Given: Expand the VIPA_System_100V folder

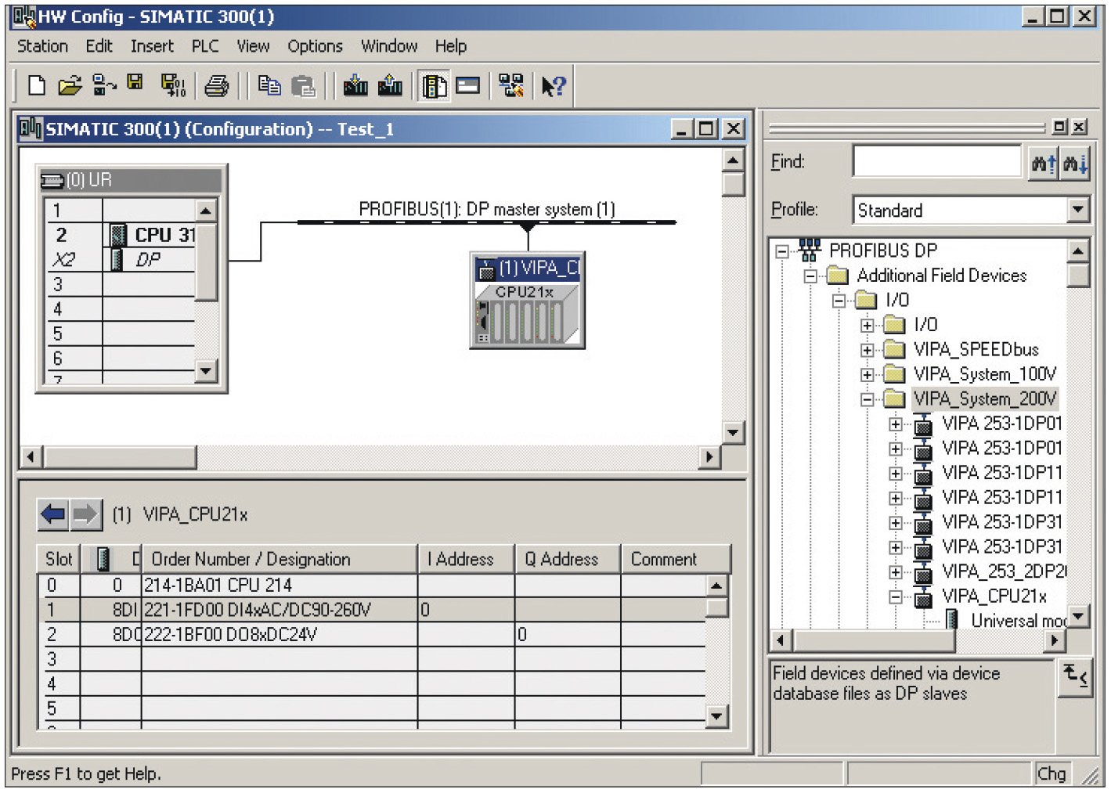Looking at the screenshot, I should click(x=867, y=374).
